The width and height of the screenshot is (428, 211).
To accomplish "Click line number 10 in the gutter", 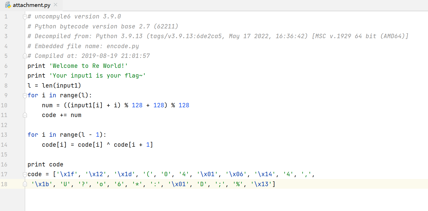I will [4, 105].
